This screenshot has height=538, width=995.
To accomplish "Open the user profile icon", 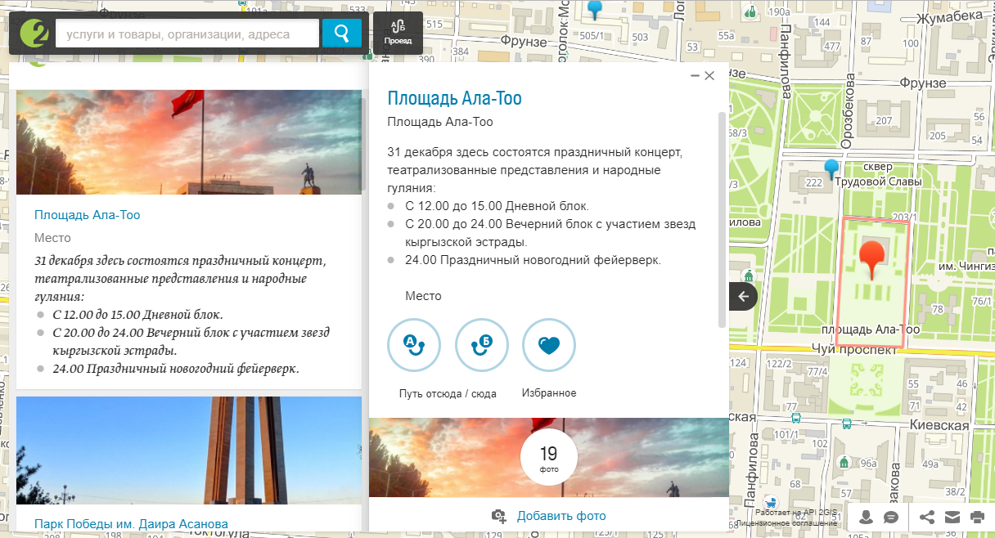I will point(867,518).
